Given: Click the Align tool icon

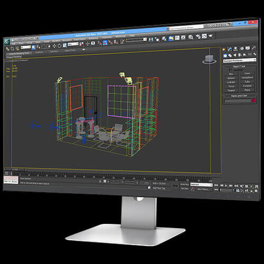Looking at the screenshot, I should pyautogui.click(x=157, y=40).
